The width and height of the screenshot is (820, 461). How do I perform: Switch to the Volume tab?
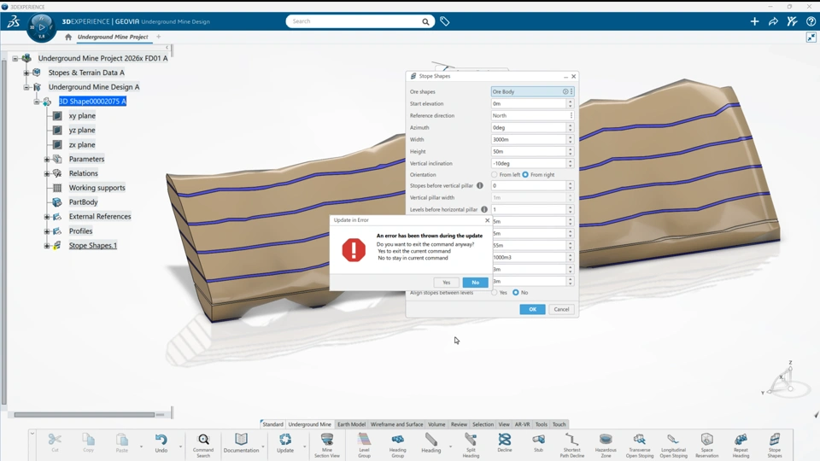(x=436, y=424)
